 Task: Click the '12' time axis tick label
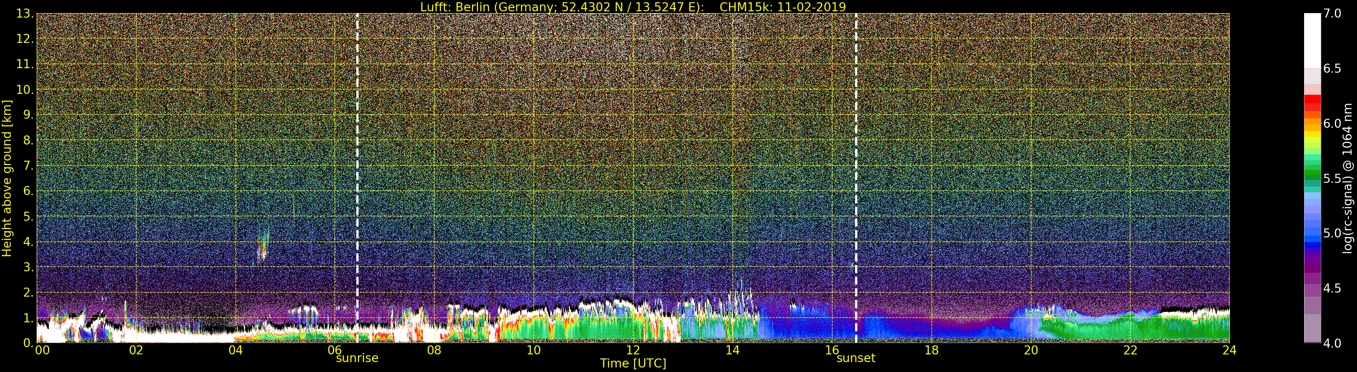point(633,350)
